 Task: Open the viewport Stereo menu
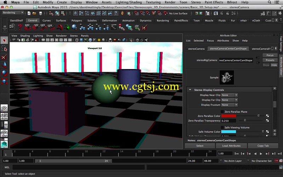tap(74, 36)
